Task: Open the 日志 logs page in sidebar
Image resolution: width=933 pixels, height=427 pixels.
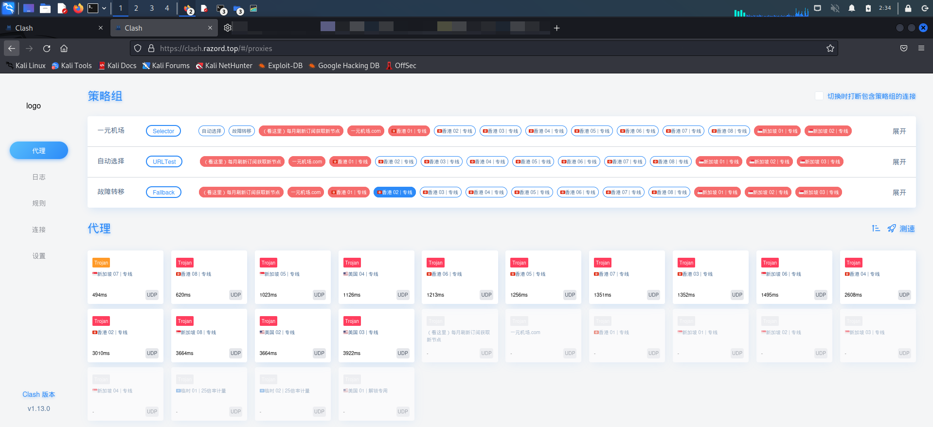Action: pyautogui.click(x=39, y=177)
